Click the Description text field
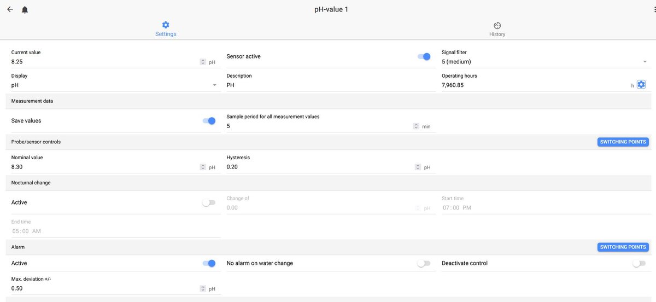Screen dimensions: 656x302 pos(331,85)
